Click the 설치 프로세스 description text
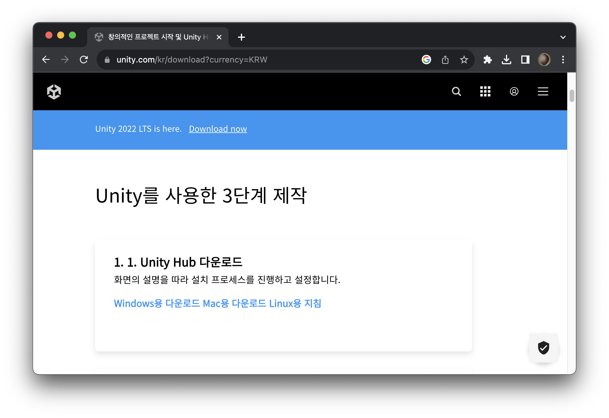 (x=227, y=279)
